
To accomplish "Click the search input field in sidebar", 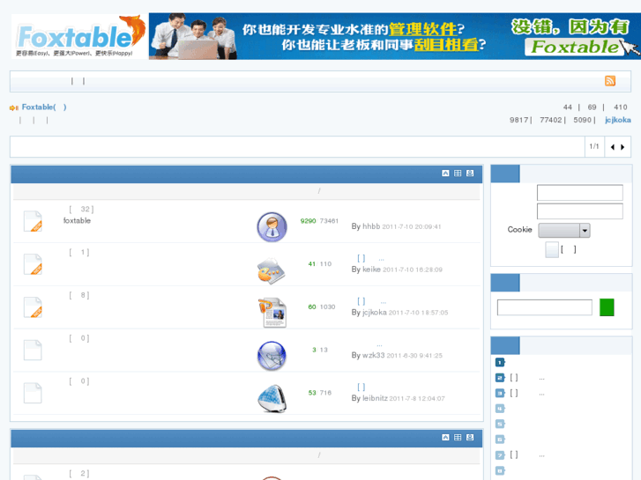I will 545,307.
